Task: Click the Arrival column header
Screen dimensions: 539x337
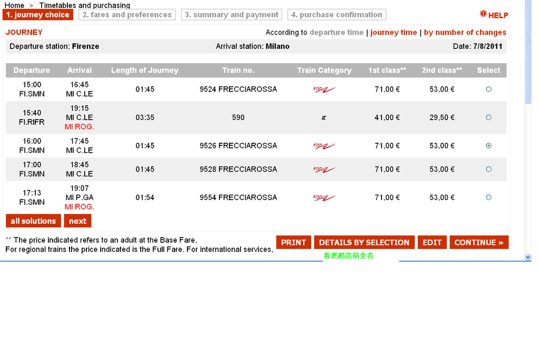Action: (79, 71)
